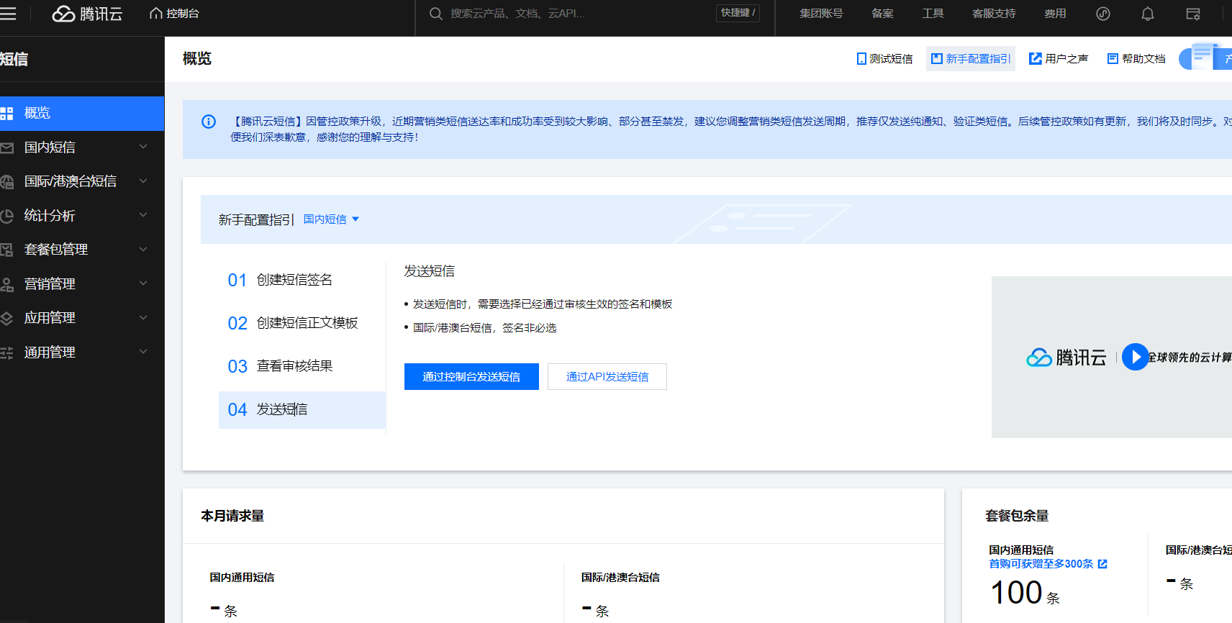Click the 营销管理 person icon

coord(6,284)
